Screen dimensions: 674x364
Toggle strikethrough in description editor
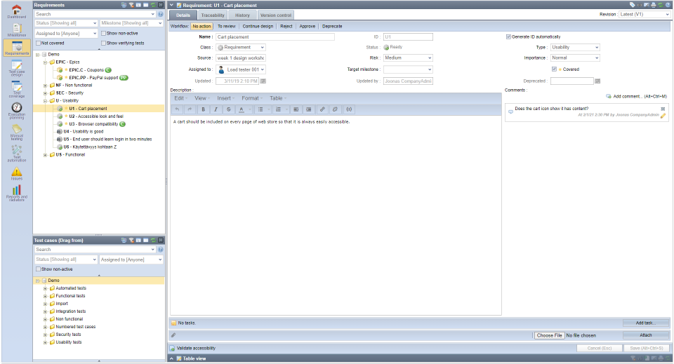point(229,109)
